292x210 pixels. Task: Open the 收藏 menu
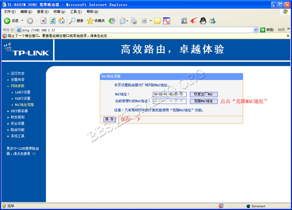coord(59,12)
